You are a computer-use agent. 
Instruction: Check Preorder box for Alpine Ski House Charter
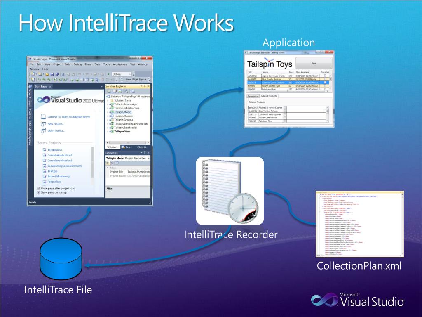pos(325,76)
